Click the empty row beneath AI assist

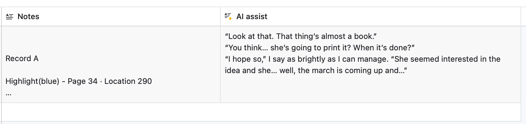tap(370, 112)
